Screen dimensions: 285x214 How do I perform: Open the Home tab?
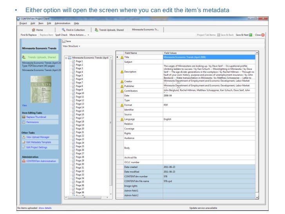point(38,30)
